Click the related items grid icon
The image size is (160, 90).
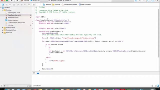[x=34, y=4]
